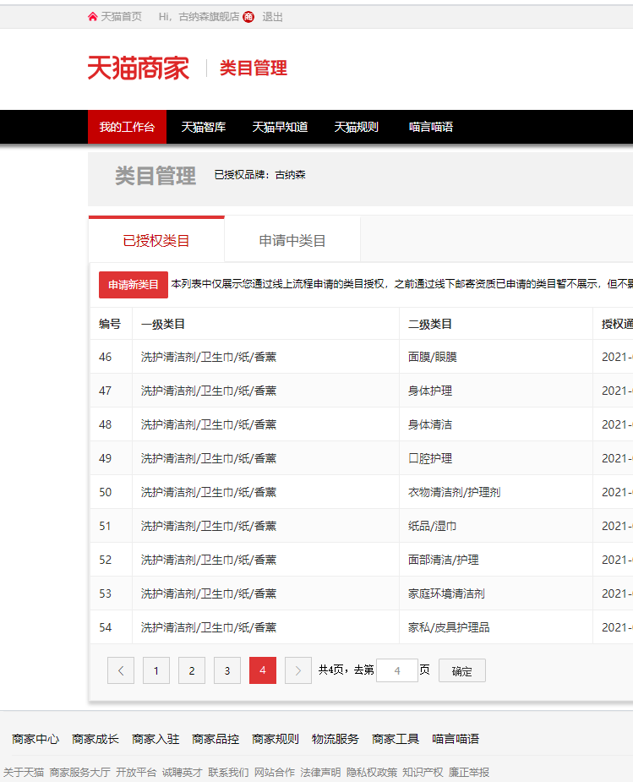Click the red 类目管理 header title
This screenshot has height=782, width=633.
pyautogui.click(x=254, y=68)
